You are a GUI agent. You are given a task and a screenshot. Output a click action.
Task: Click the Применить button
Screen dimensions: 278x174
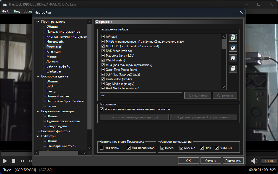point(233,161)
